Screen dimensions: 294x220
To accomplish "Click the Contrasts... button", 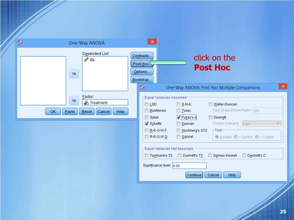I will coord(142,56).
